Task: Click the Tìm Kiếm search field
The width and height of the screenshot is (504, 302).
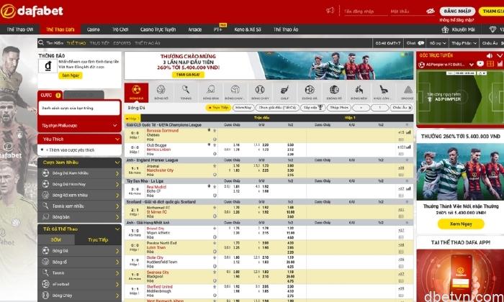Action: coord(55,43)
